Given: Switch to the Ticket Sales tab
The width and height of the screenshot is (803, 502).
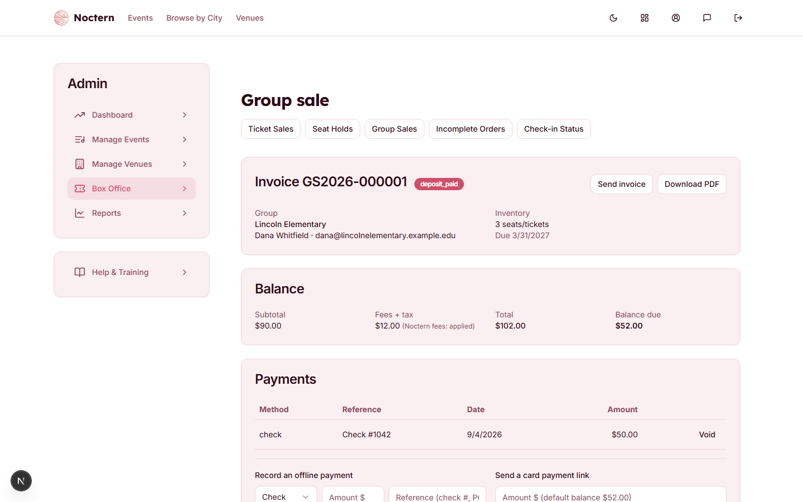Looking at the screenshot, I should click(x=270, y=129).
